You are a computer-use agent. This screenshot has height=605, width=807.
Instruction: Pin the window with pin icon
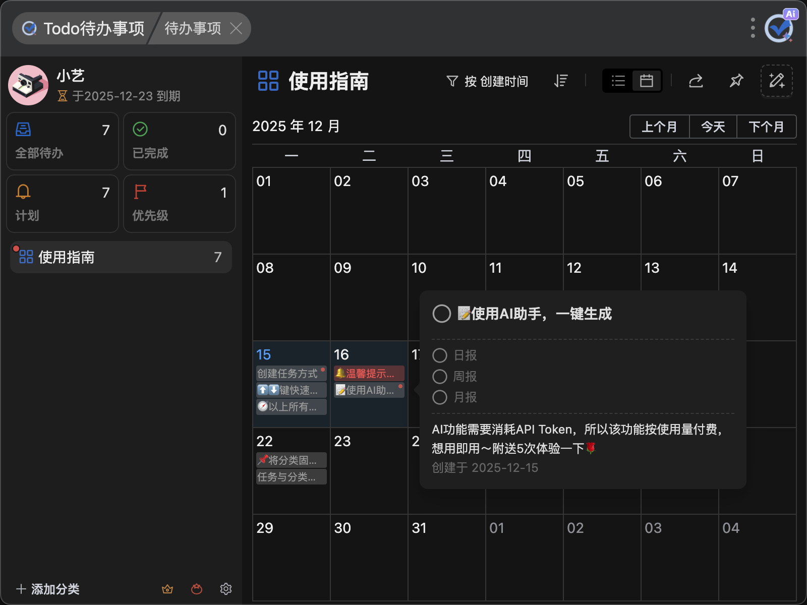pos(736,81)
